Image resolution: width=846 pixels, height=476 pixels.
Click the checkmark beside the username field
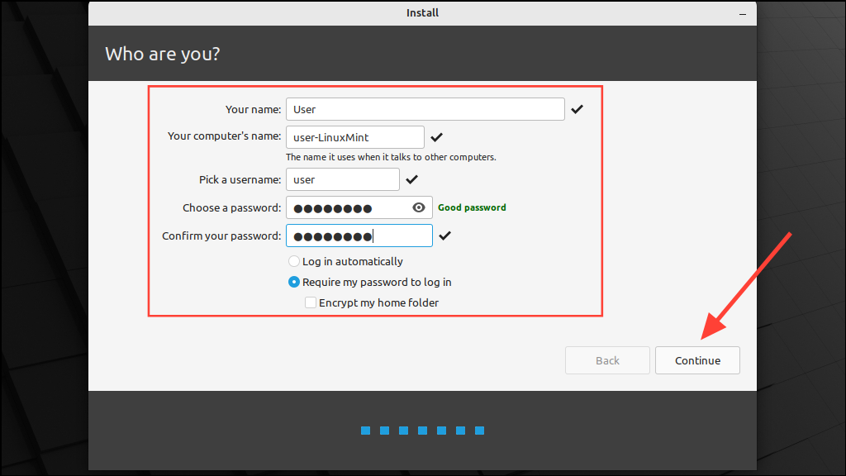411,179
